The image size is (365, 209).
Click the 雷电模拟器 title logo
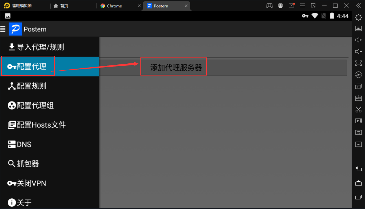pos(7,6)
